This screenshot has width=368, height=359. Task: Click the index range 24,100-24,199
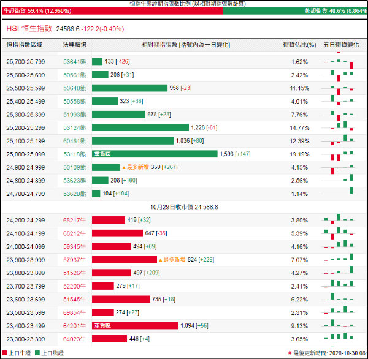pyautogui.click(x=26, y=233)
